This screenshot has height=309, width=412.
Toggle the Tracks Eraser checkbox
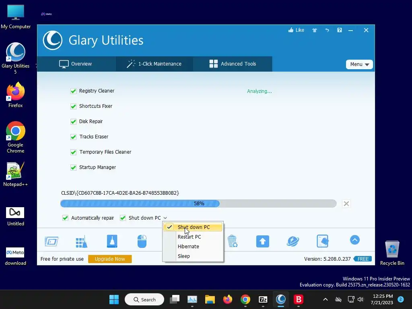tap(73, 137)
